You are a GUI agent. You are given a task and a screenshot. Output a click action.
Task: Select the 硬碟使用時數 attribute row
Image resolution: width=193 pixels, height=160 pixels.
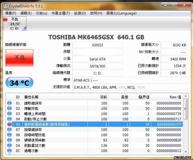(x=94, y=140)
